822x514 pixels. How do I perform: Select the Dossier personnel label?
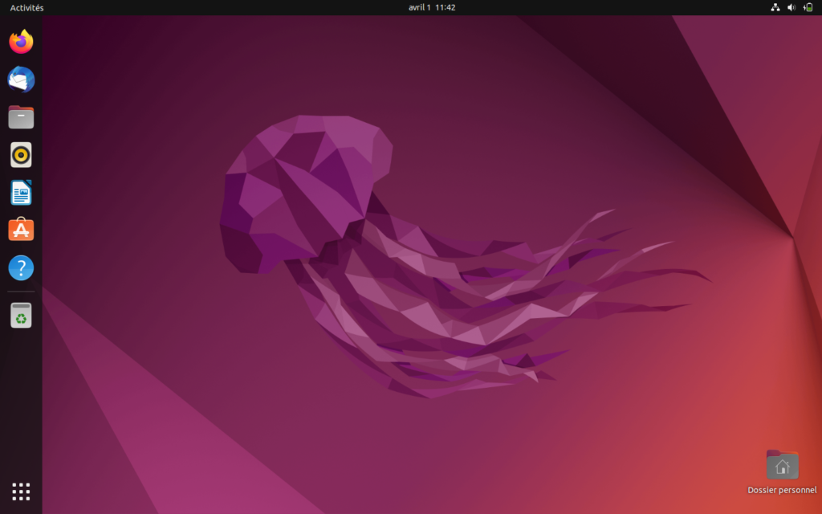coord(782,490)
